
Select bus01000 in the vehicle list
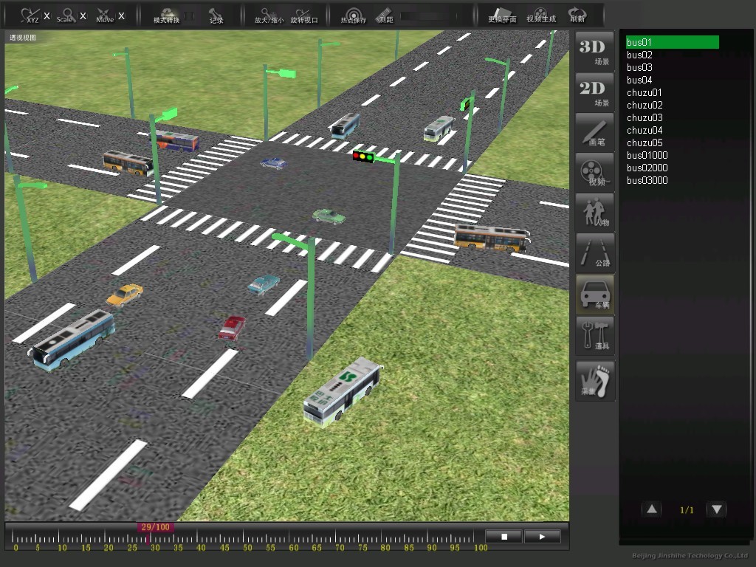[647, 155]
